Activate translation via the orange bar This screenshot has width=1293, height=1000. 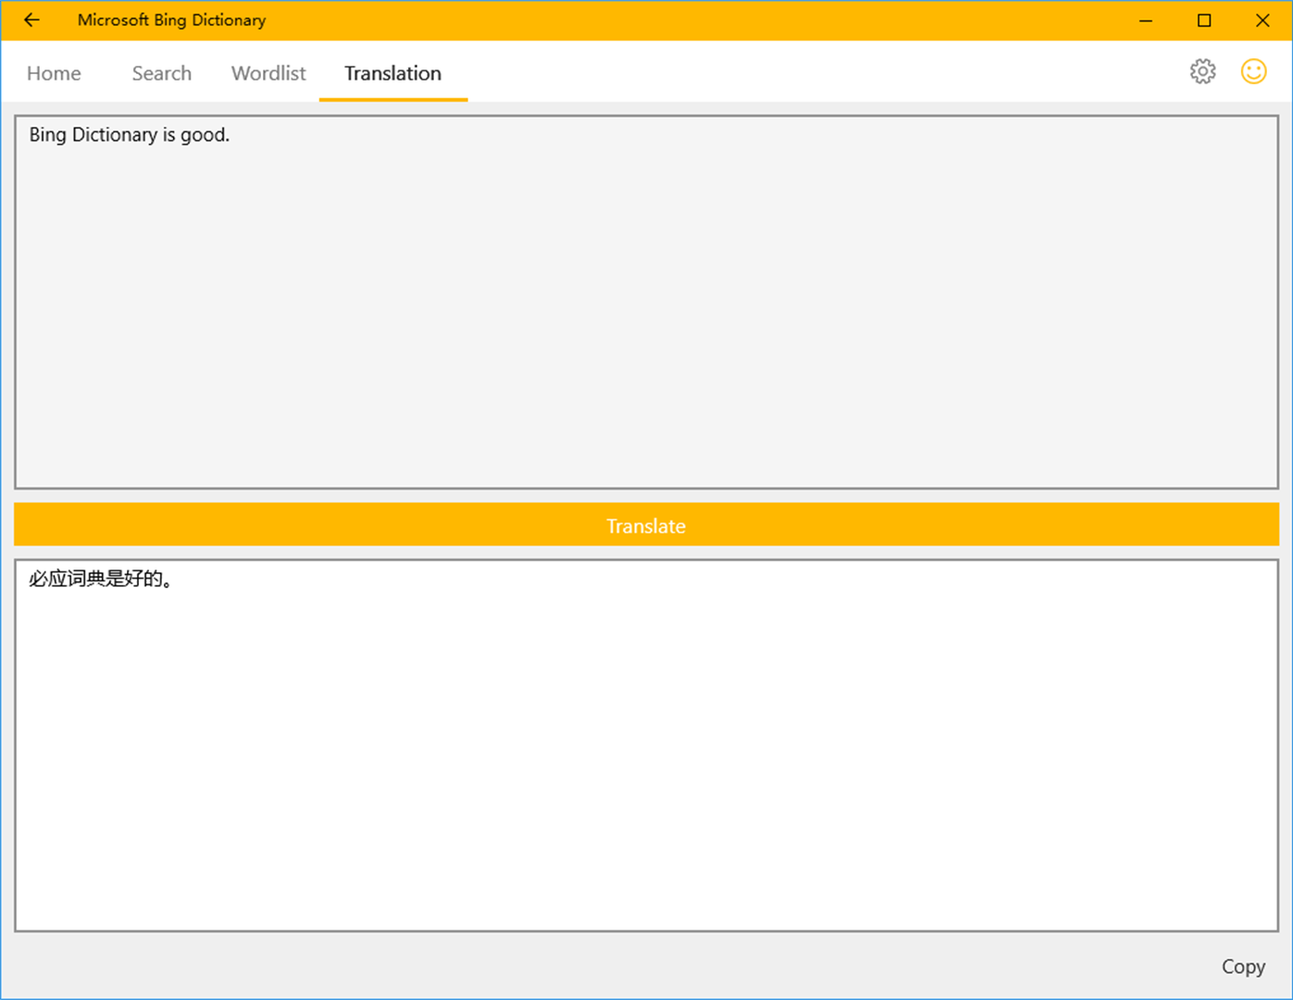646,524
